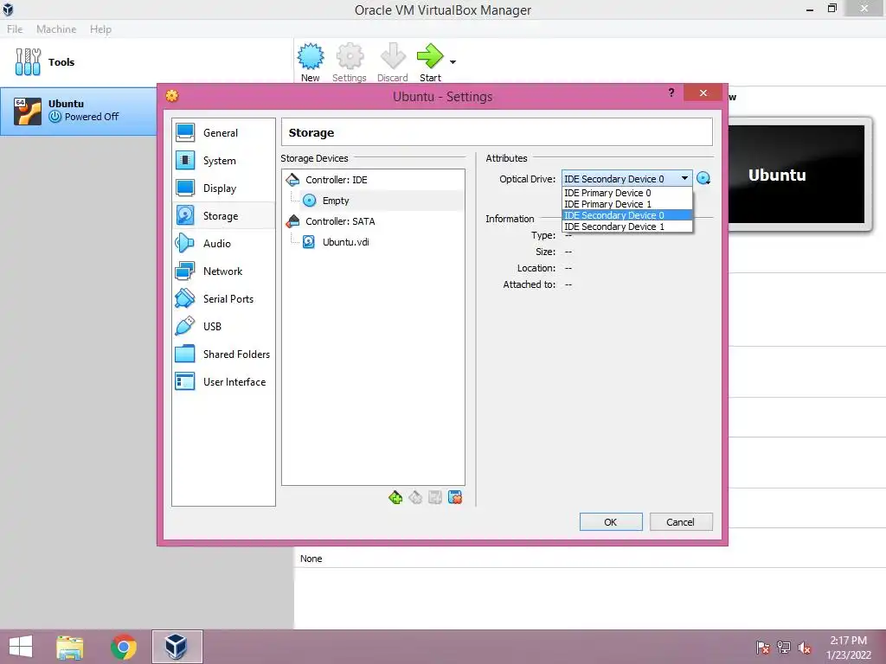Select the Storage settings category
This screenshot has height=664, width=886.
[x=223, y=215]
